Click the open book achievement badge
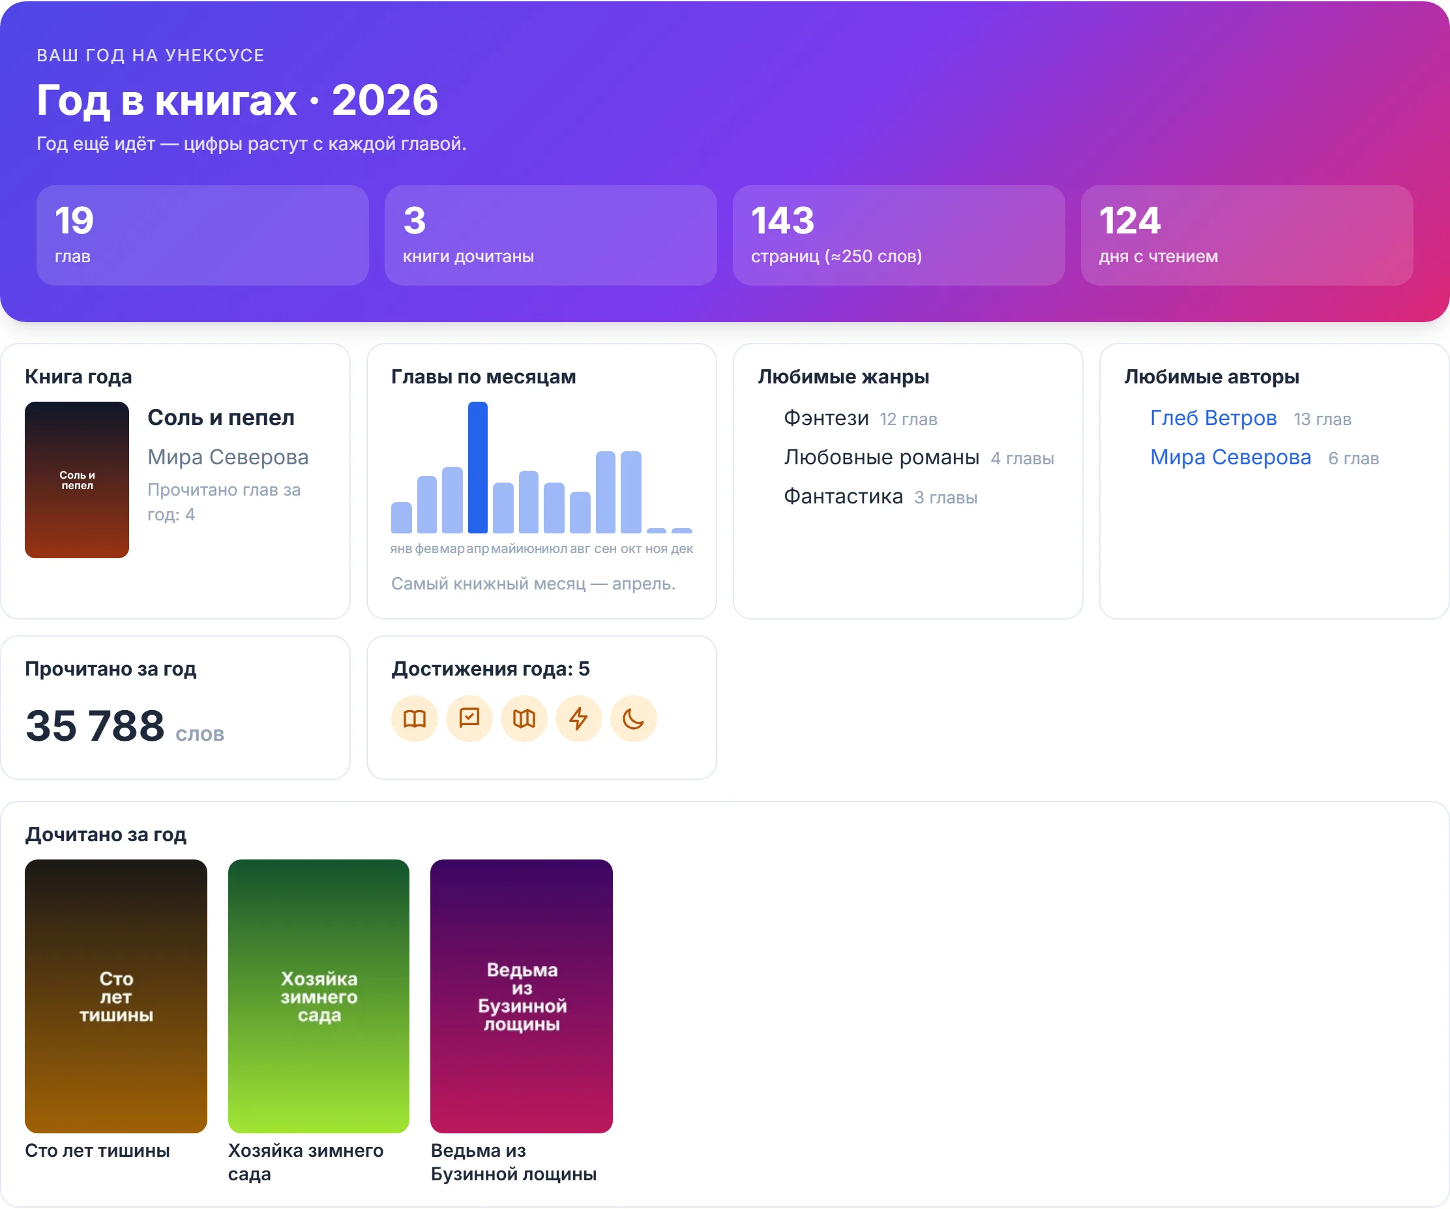The width and height of the screenshot is (1450, 1209). point(414,719)
